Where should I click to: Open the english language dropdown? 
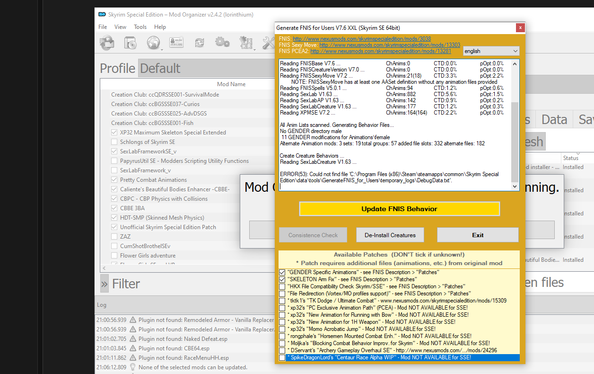pyautogui.click(x=491, y=51)
